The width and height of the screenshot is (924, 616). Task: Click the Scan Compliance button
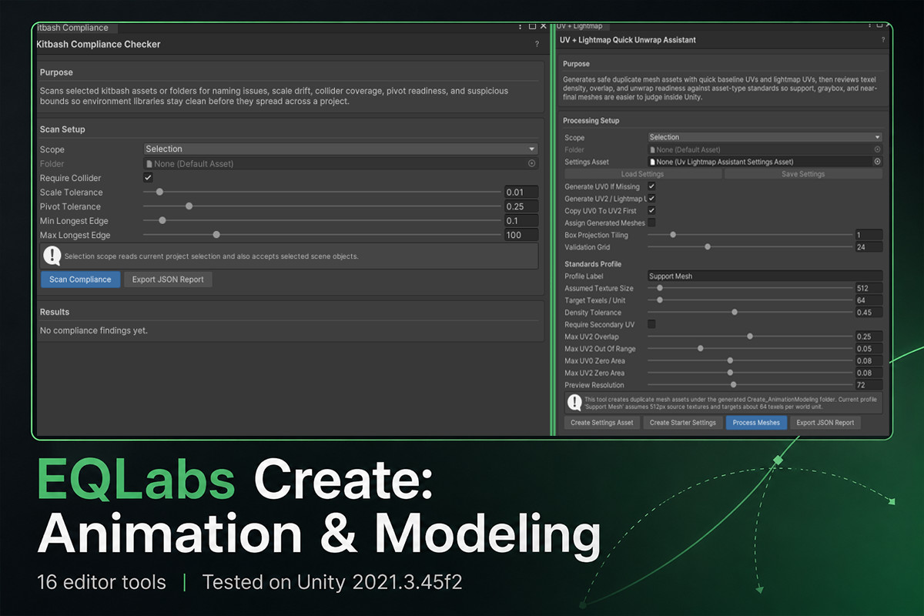[80, 280]
